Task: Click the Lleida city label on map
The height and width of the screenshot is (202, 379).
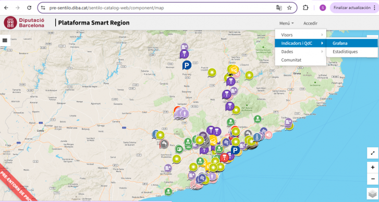Action: (40, 130)
